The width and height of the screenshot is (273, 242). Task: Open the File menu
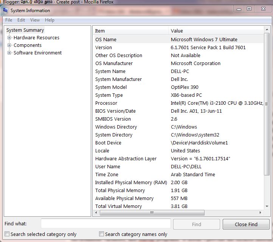point(9,20)
